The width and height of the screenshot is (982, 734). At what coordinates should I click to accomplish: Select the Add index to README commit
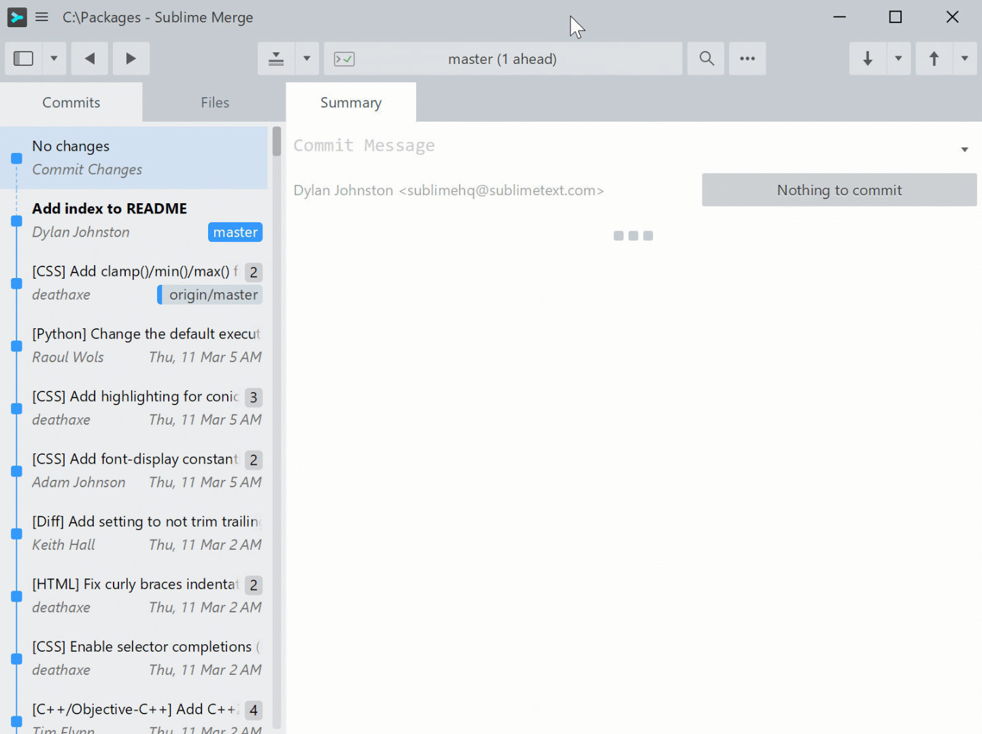click(134, 220)
